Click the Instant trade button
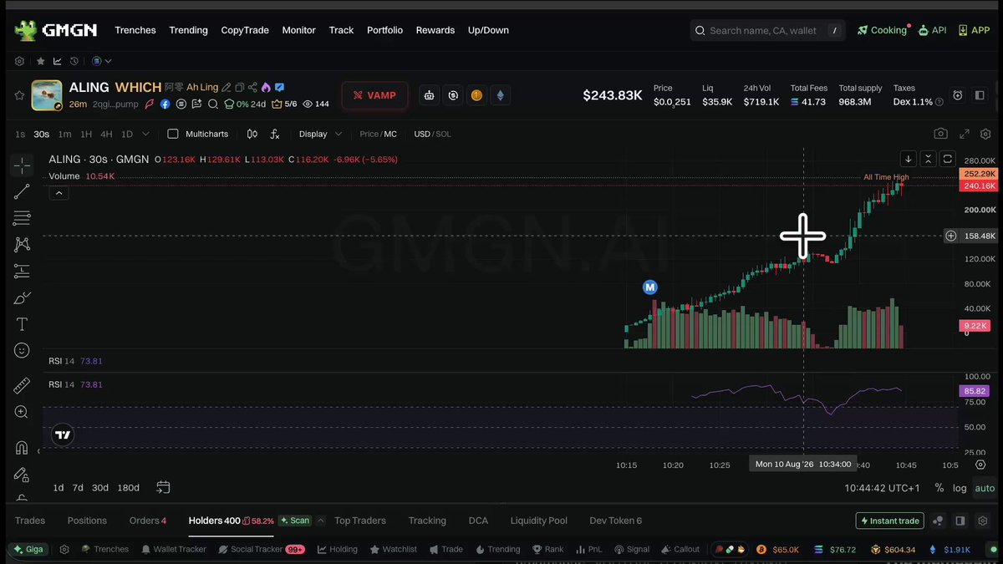 890,521
